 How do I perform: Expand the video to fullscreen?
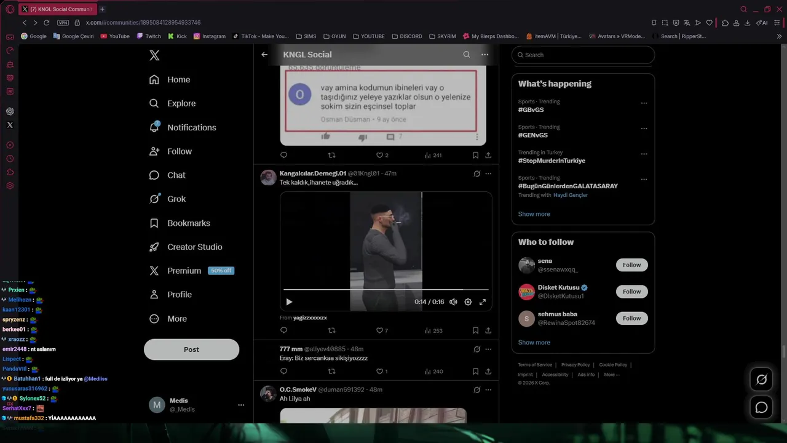(483, 302)
